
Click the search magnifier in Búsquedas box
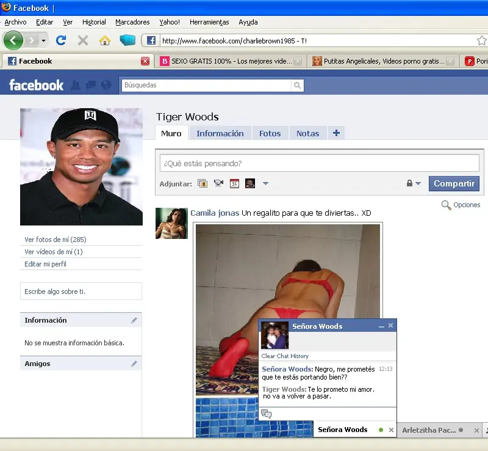click(297, 86)
